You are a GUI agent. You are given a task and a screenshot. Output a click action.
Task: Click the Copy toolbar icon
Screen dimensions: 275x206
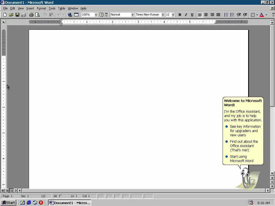(45, 15)
